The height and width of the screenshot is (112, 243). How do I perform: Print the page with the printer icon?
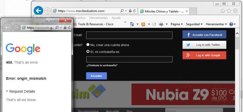point(161,24)
